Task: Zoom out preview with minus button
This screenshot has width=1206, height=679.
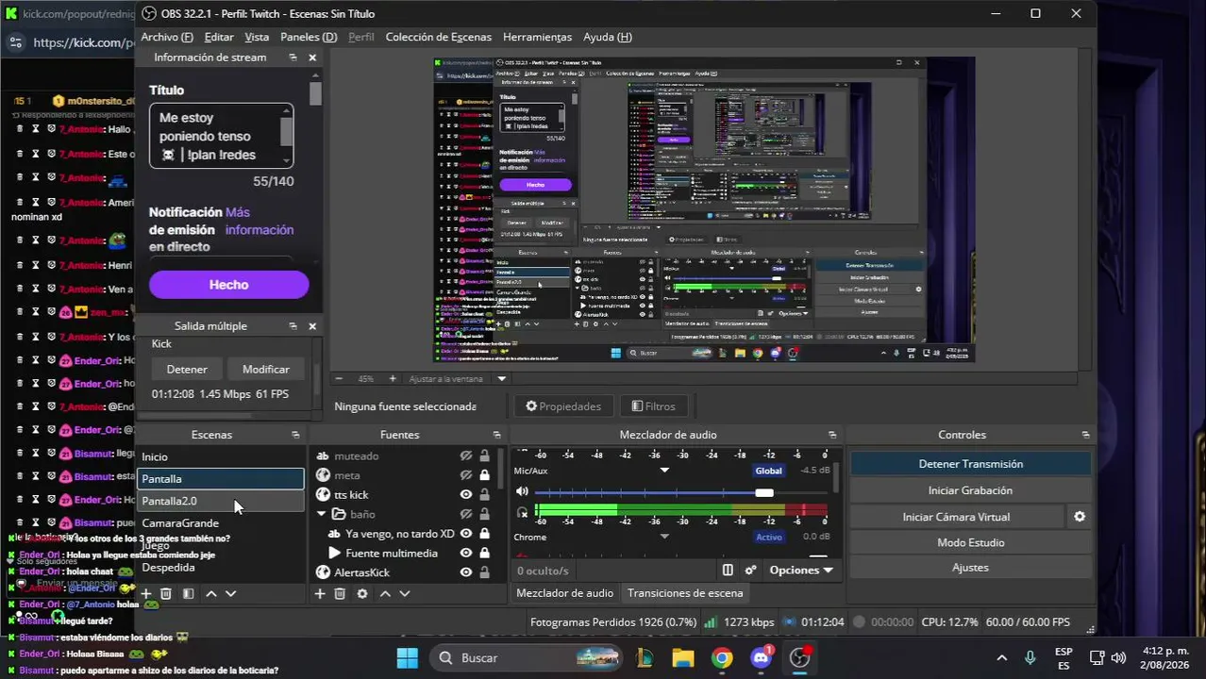Action: click(x=340, y=378)
